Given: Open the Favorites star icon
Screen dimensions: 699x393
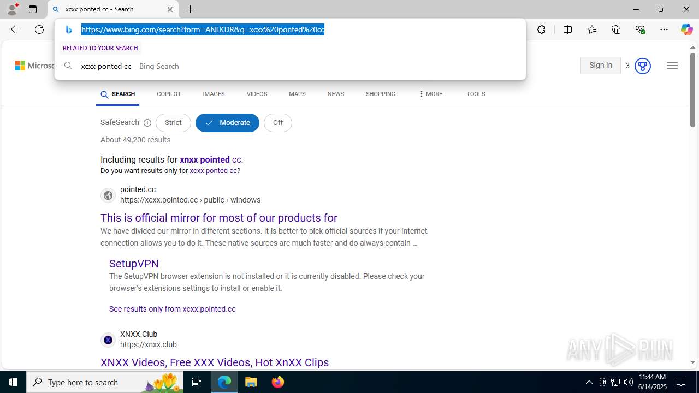Looking at the screenshot, I should coord(591,29).
